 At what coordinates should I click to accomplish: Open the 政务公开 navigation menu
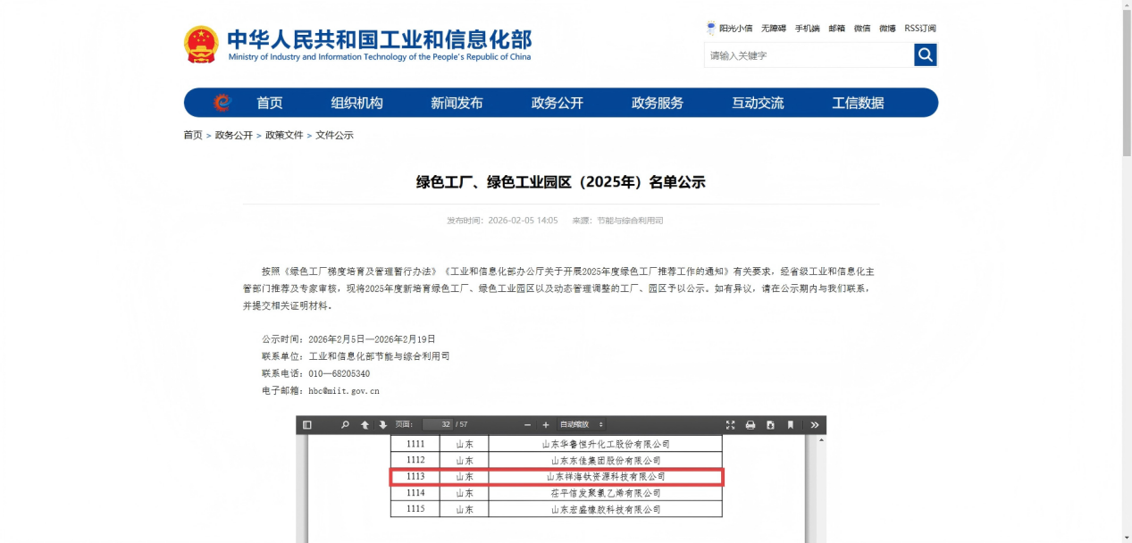tap(557, 103)
